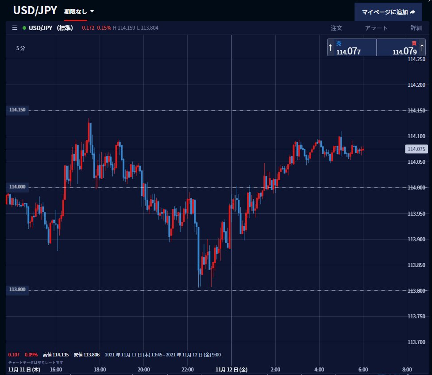Click the 11月 12日(金) date label
Image resolution: width=432 pixels, height=375 pixels.
point(231,370)
